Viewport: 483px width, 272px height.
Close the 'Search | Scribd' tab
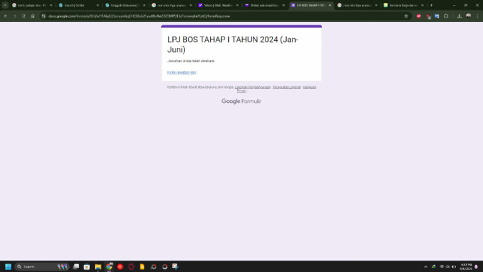97,5
